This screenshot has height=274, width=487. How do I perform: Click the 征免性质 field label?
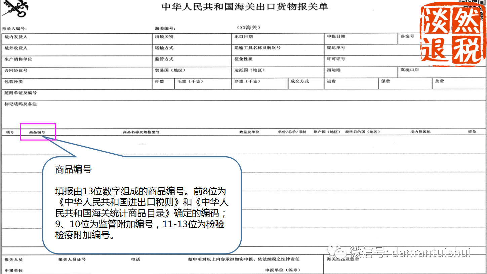point(243,59)
